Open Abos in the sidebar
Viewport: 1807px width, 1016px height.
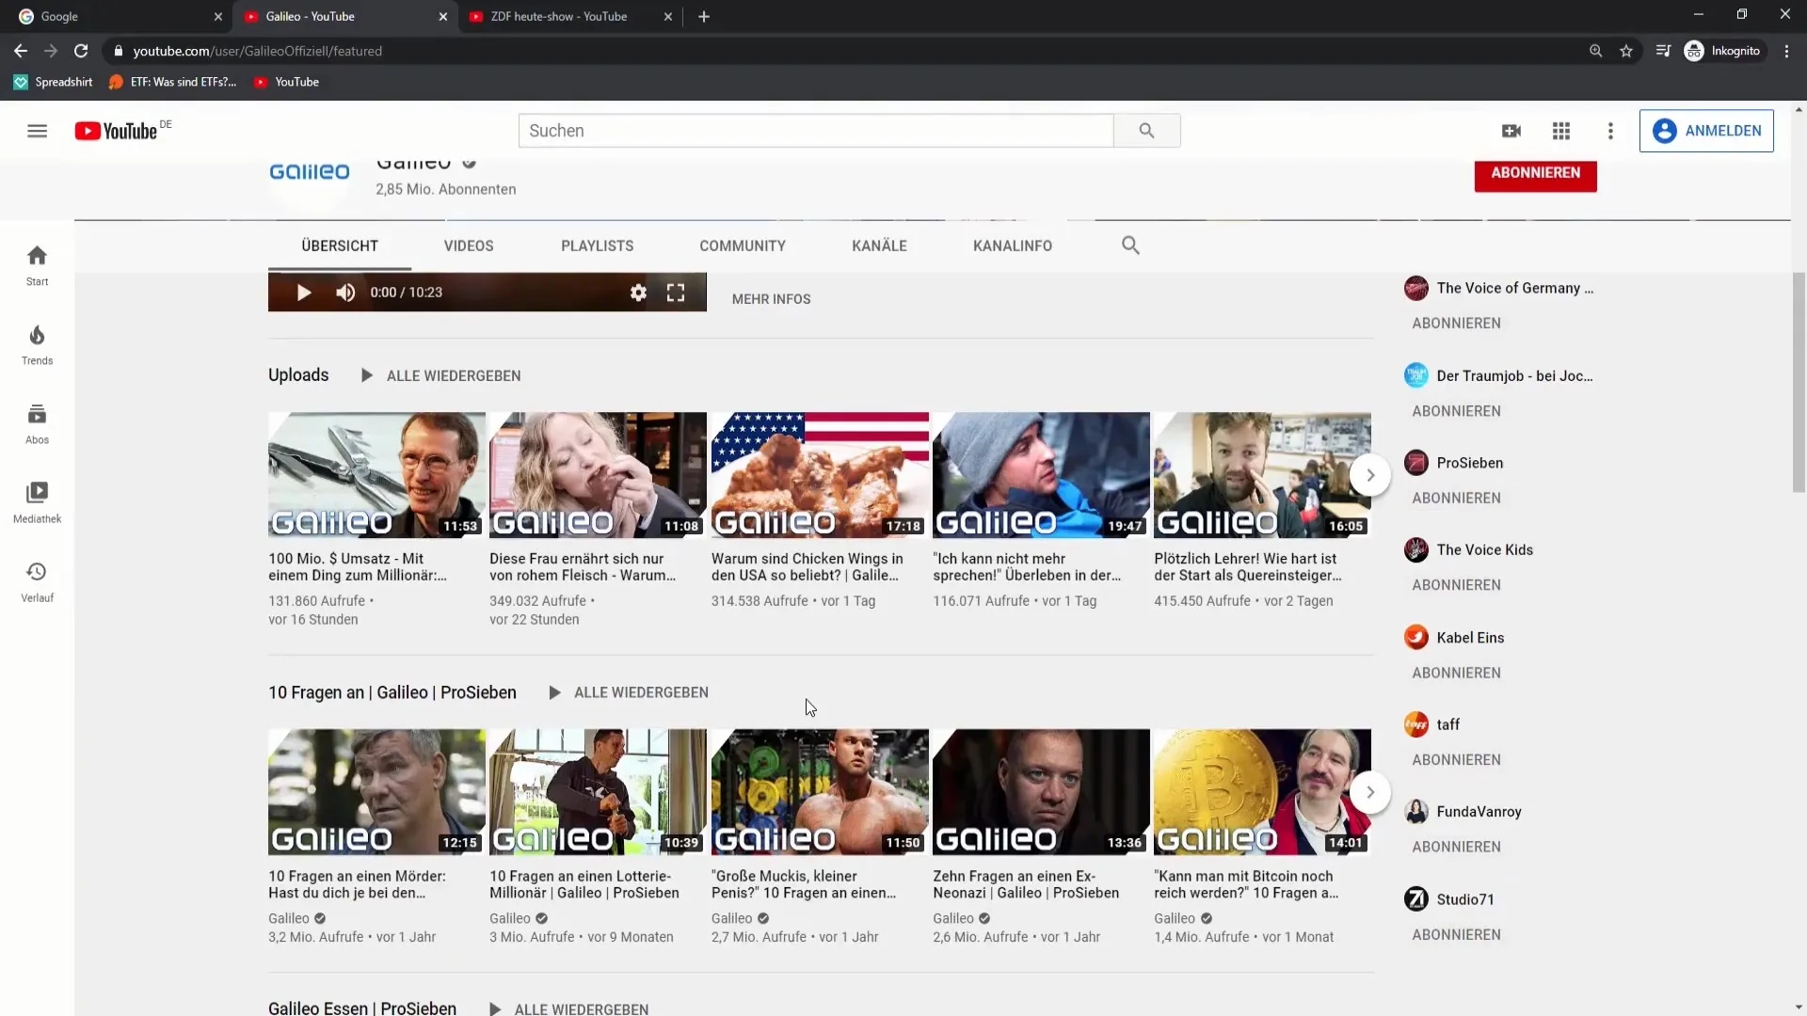pos(37,424)
